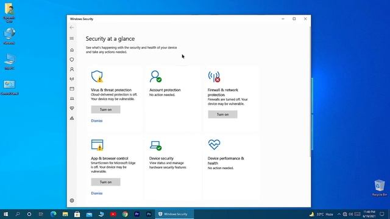Select Windows Security taskbar button
Screen dimensions: 390x219
(x=174, y=214)
